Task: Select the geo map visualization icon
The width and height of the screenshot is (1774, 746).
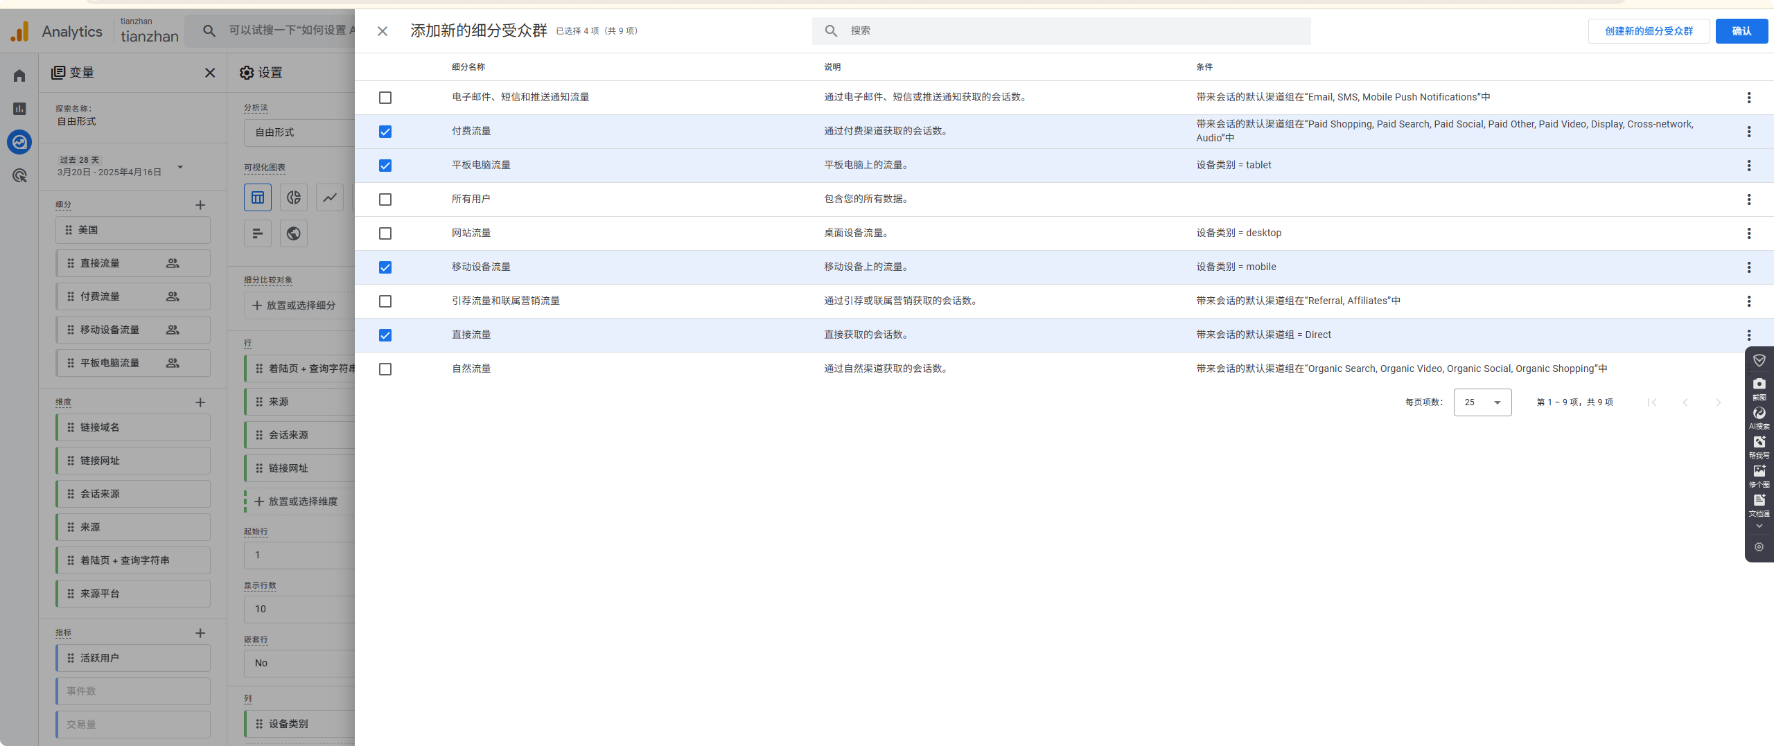Action: point(294,233)
